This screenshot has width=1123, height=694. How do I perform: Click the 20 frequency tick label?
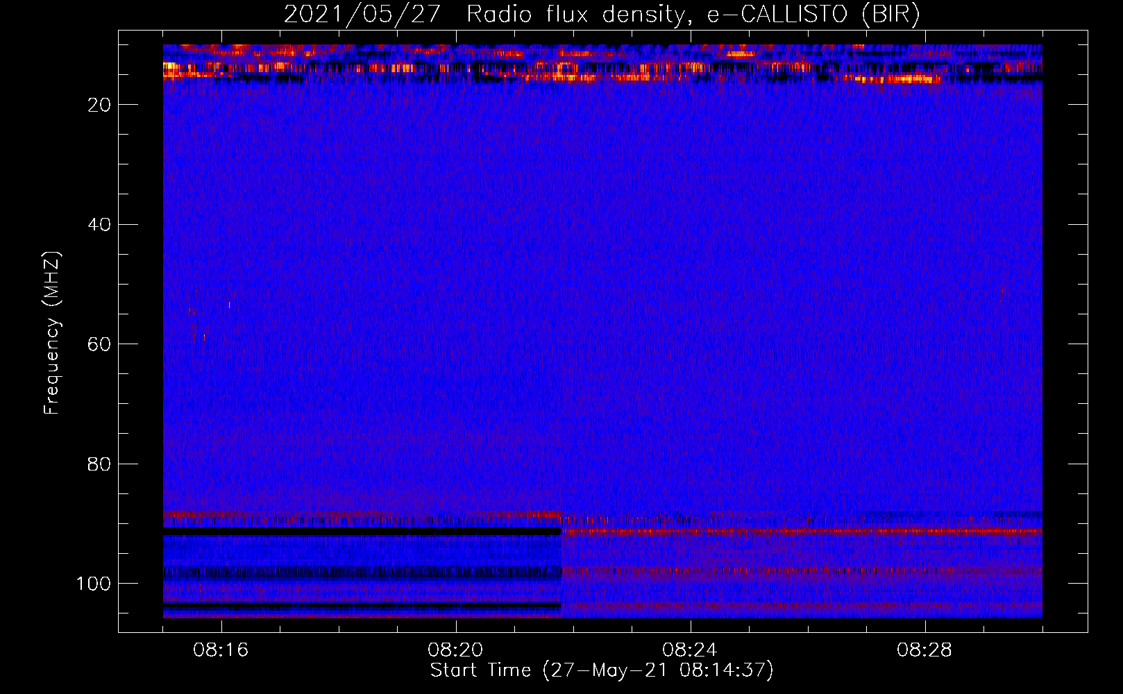tap(99, 105)
